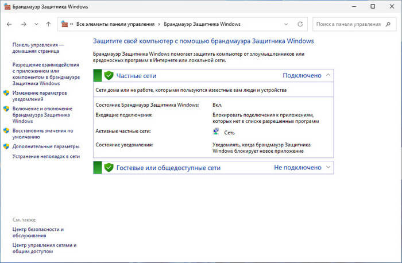The height and width of the screenshot is (263, 402).
Task: Open 'Включение и отключение брандмауэра' link
Action: point(42,115)
